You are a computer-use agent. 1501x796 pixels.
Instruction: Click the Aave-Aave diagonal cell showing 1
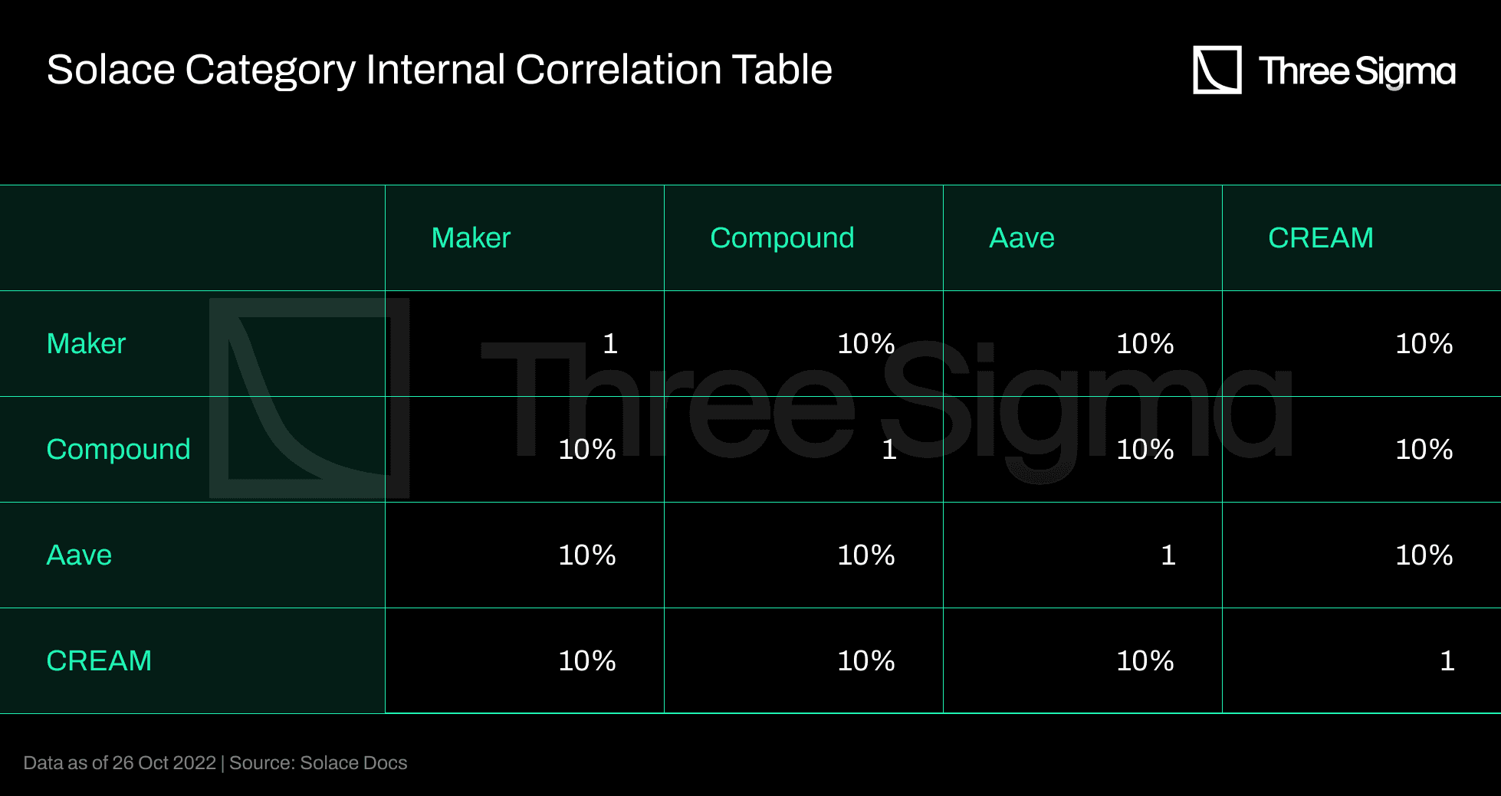pos(1168,555)
